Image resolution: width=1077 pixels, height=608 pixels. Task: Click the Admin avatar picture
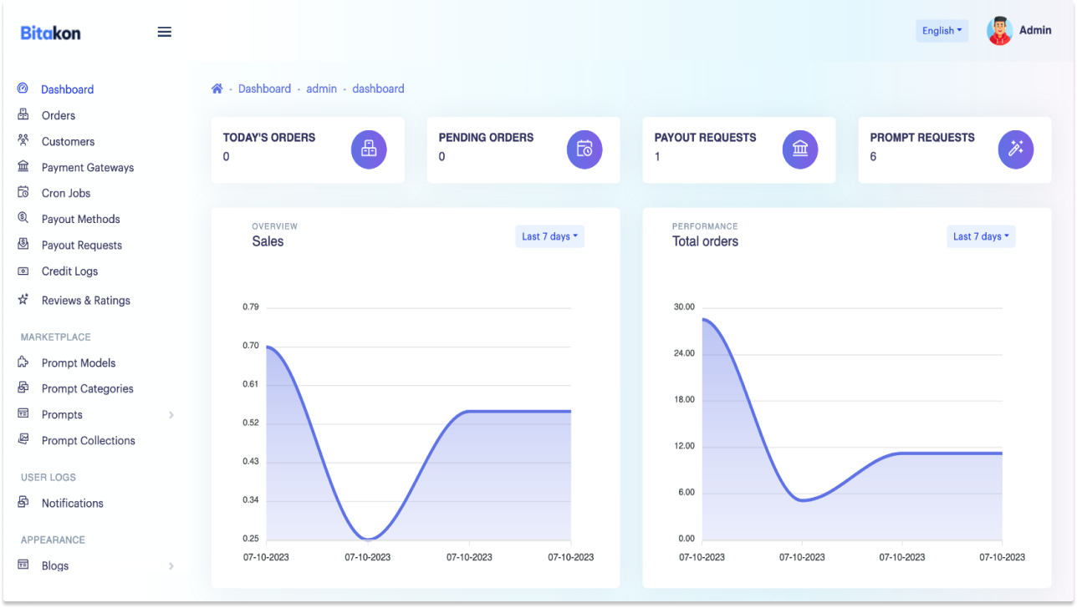tap(999, 31)
